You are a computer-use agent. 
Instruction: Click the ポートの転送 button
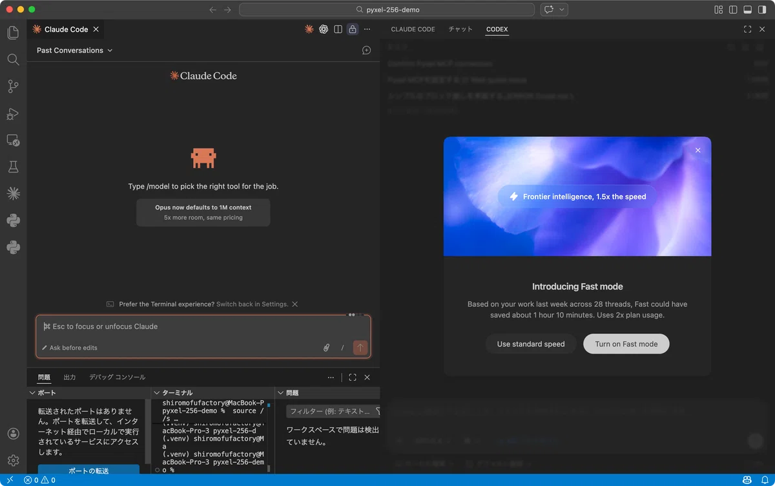coord(88,470)
